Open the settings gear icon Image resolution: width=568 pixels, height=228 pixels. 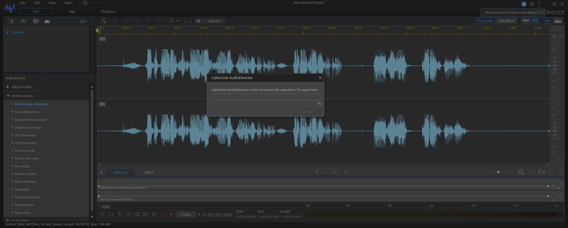pyautogui.click(x=532, y=4)
